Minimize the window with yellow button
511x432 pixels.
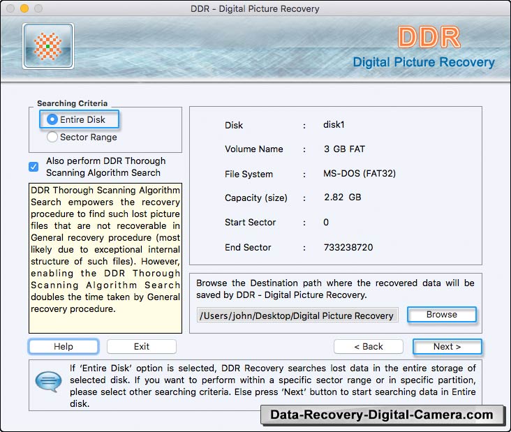tap(24, 8)
